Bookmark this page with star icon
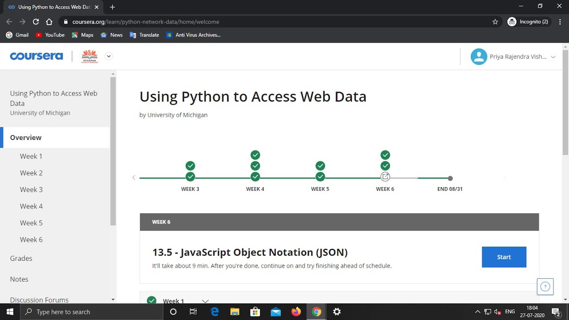Screen dimensions: 569x320 495,21
